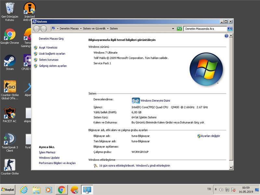Click the green refresh button in address bar
Viewport: 260px width, 195px height.
click(179, 29)
